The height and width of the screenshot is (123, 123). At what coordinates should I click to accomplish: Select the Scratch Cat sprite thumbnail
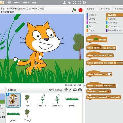coord(13,100)
